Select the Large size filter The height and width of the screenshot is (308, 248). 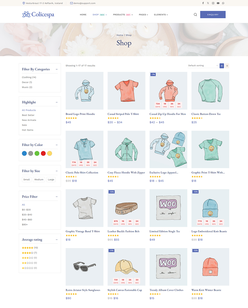pos(51,179)
